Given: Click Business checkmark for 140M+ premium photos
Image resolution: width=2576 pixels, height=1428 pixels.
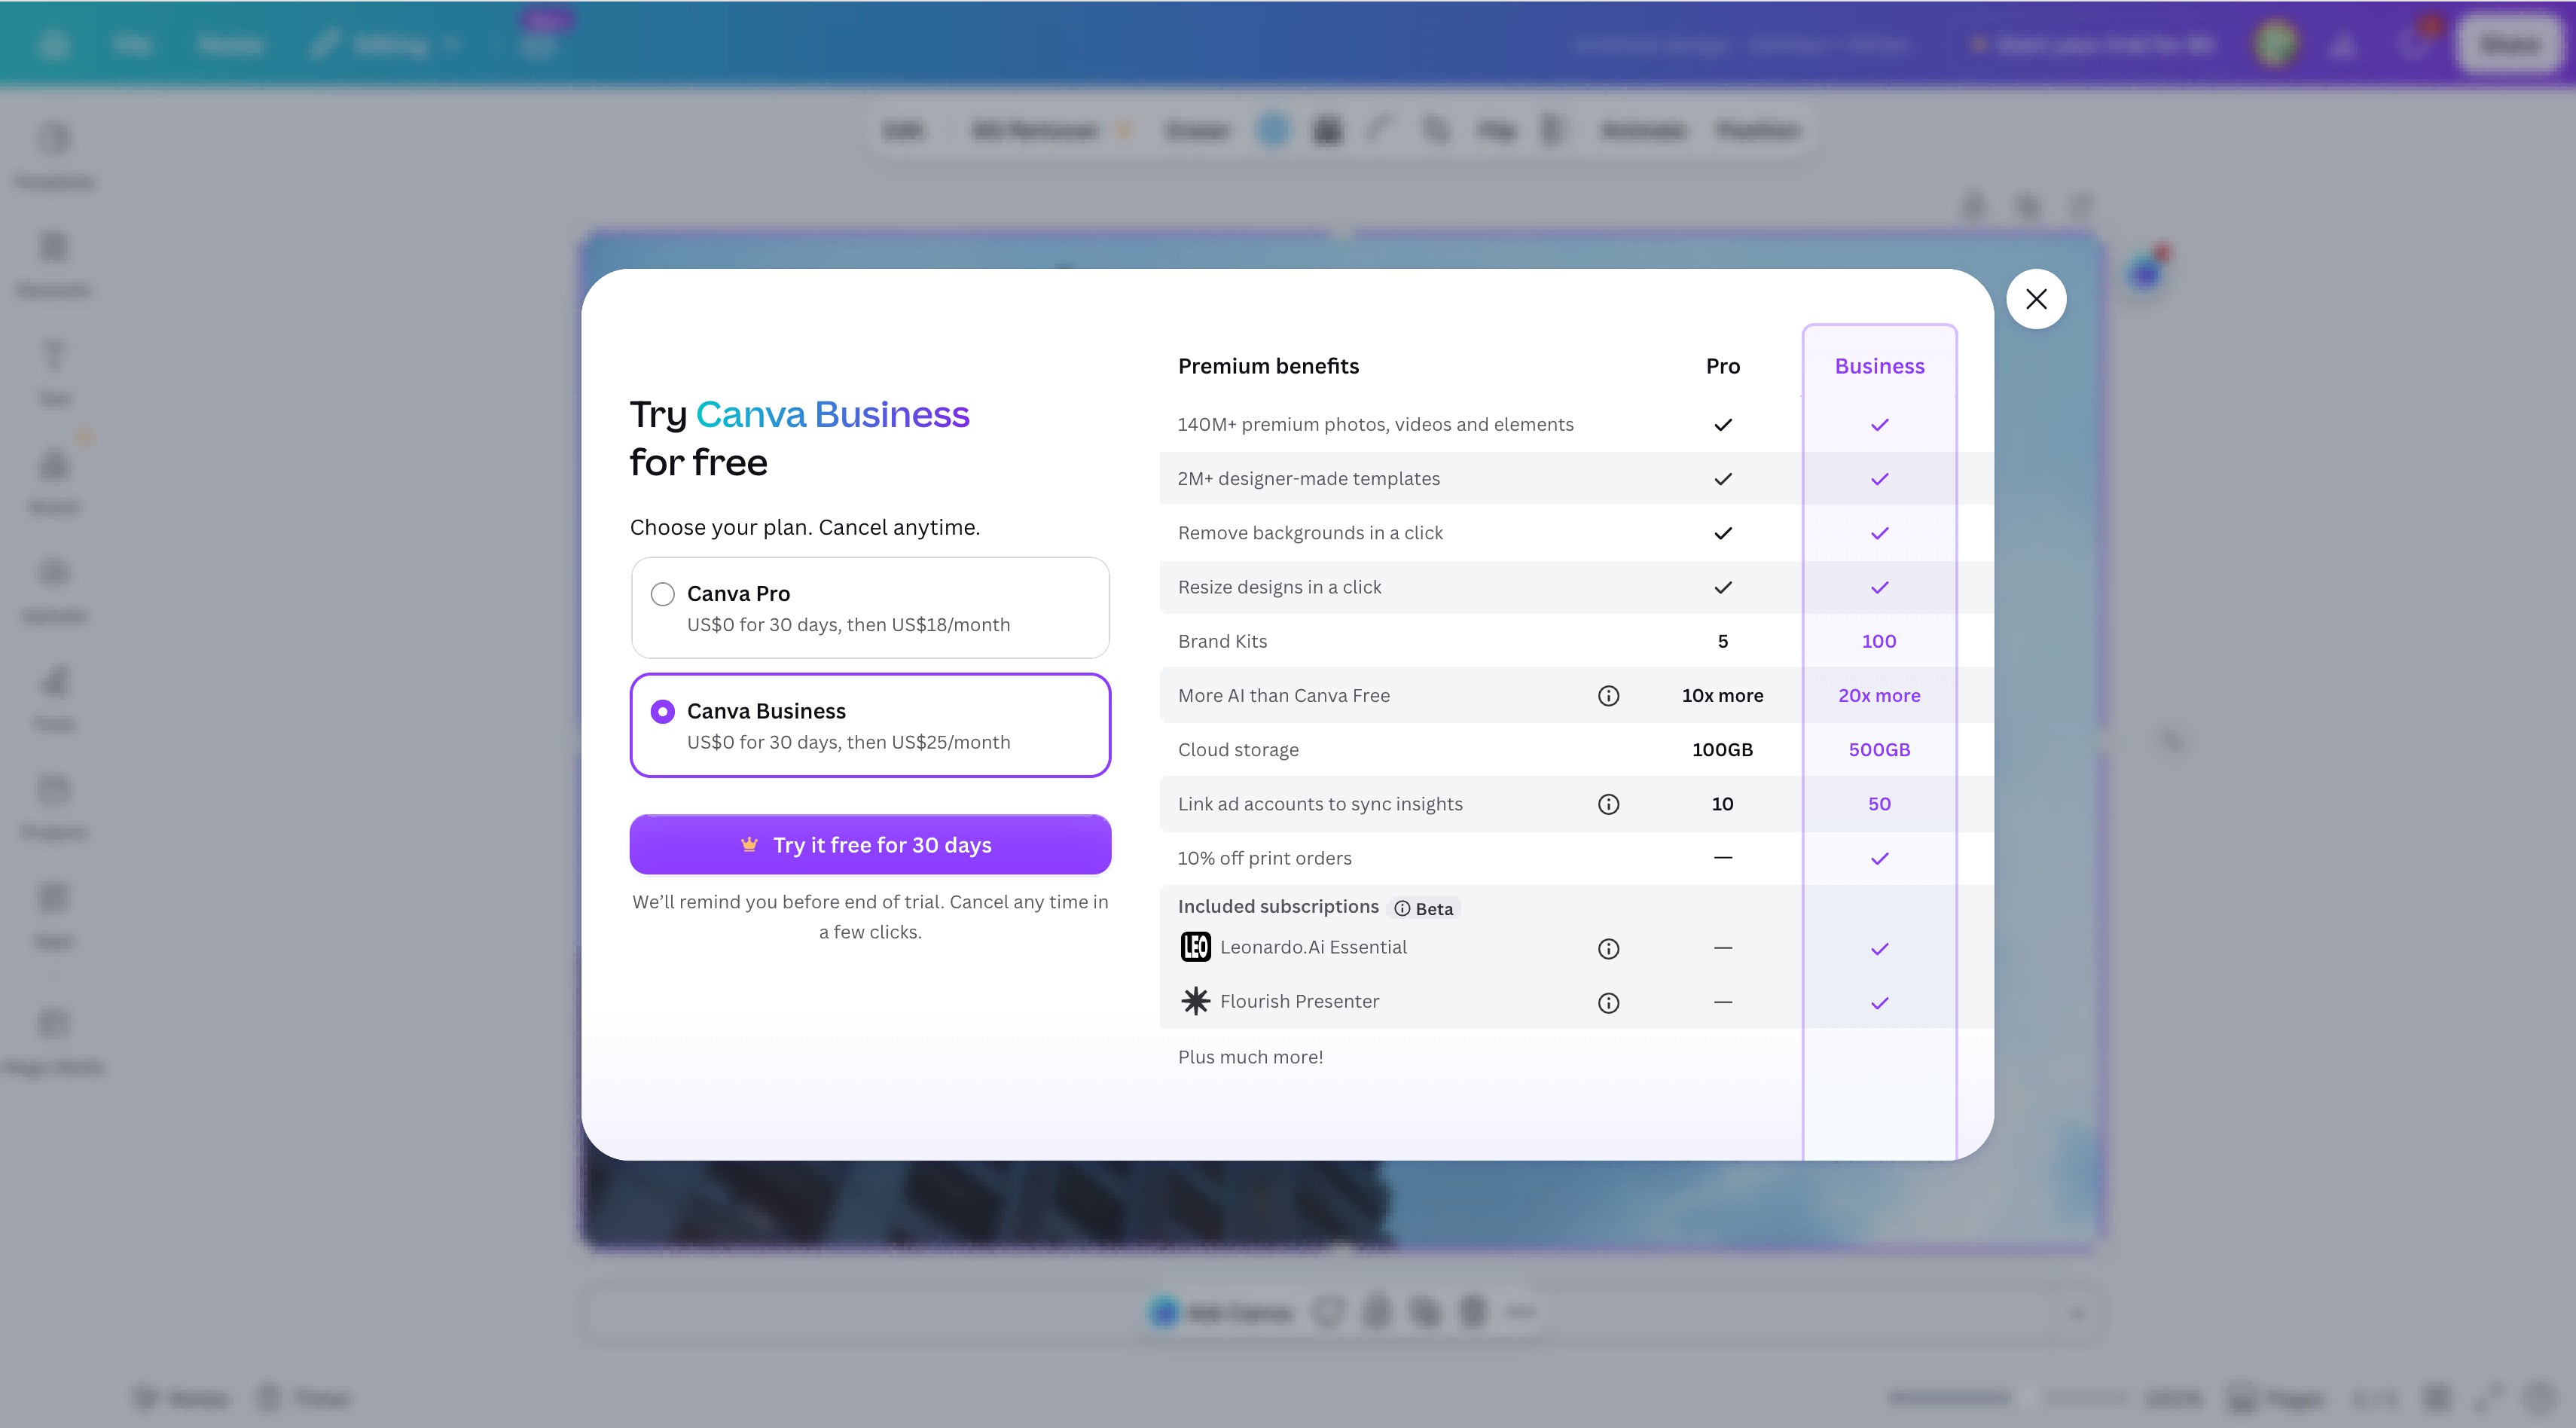Looking at the screenshot, I should 1879,425.
